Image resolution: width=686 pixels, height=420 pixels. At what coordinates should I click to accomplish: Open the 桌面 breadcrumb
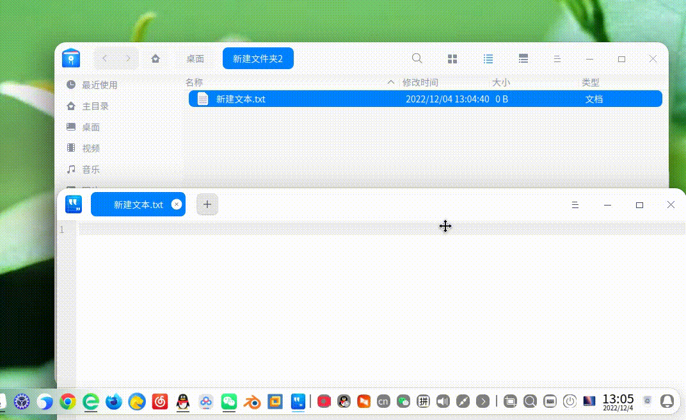tap(195, 59)
